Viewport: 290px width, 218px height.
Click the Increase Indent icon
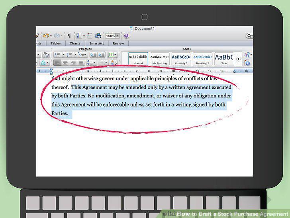pos(102,55)
